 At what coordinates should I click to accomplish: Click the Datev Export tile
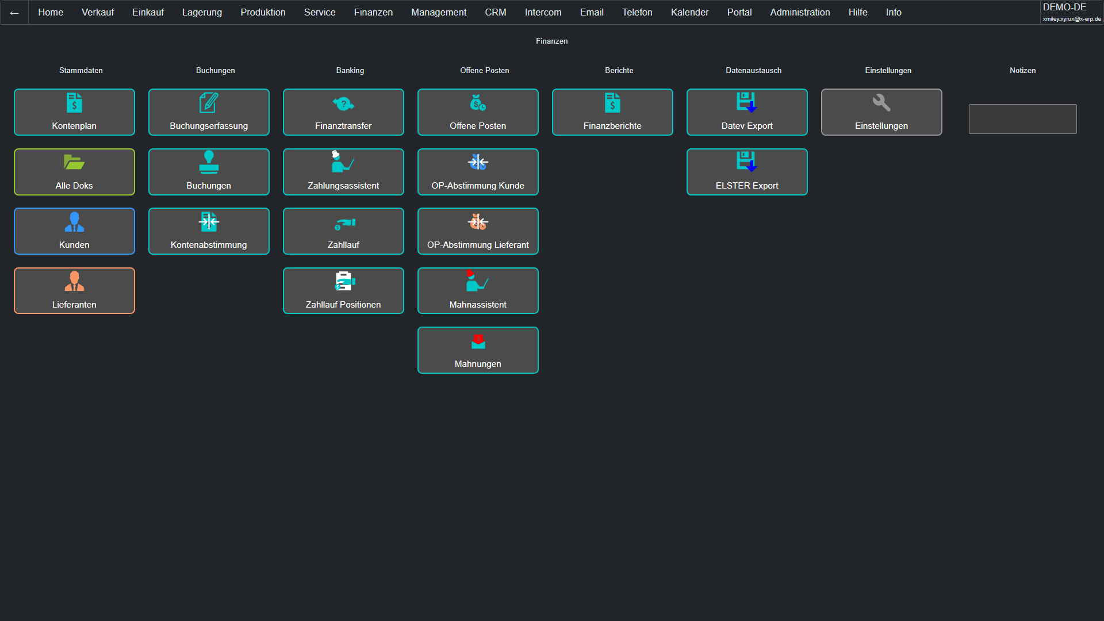coord(747,112)
